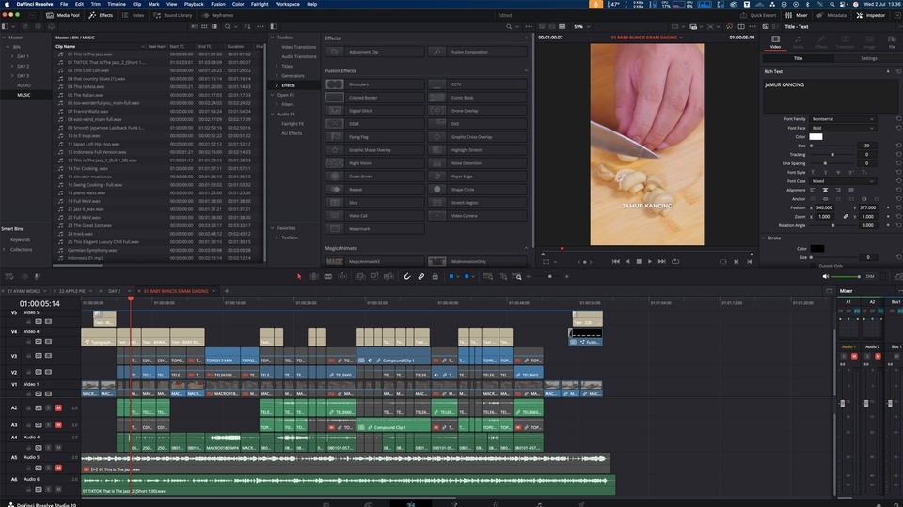Open the Sound Library panel
903x507 pixels.
(173, 16)
